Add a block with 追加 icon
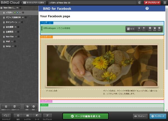 pos(150,29)
